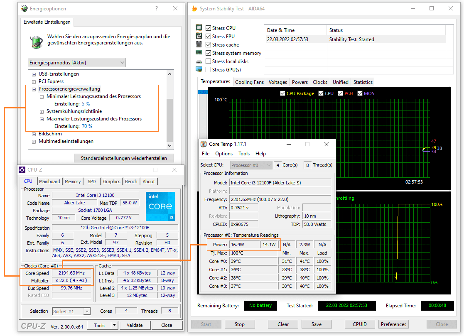
Task: Open the Unified tab in AIDA64
Action: click(340, 82)
